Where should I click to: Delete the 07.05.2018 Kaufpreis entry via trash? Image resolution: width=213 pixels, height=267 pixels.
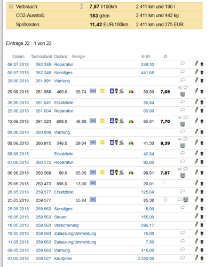click(x=202, y=258)
